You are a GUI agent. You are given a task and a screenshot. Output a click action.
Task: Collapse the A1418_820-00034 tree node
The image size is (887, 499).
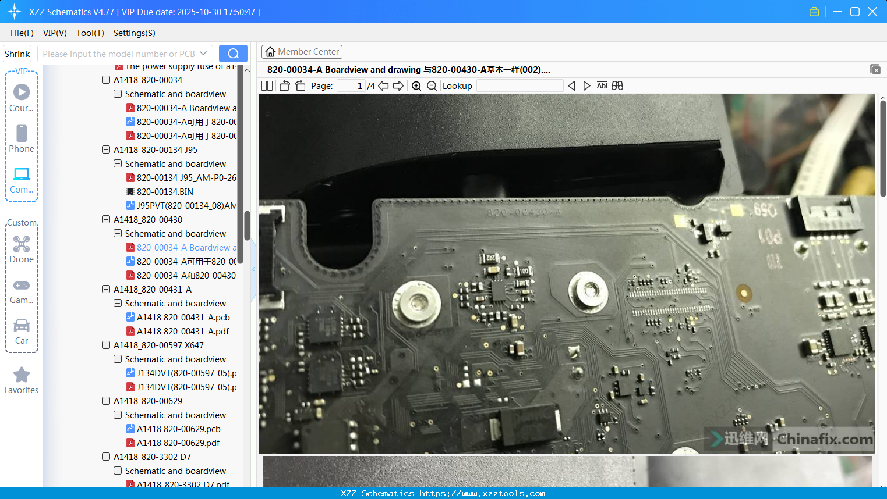106,80
